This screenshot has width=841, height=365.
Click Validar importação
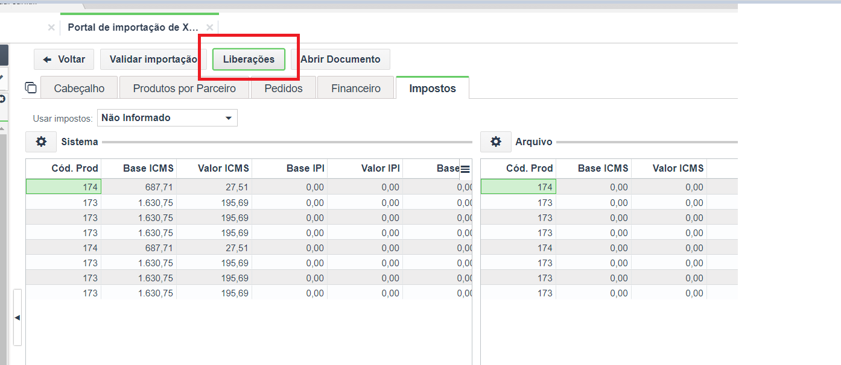click(x=153, y=59)
